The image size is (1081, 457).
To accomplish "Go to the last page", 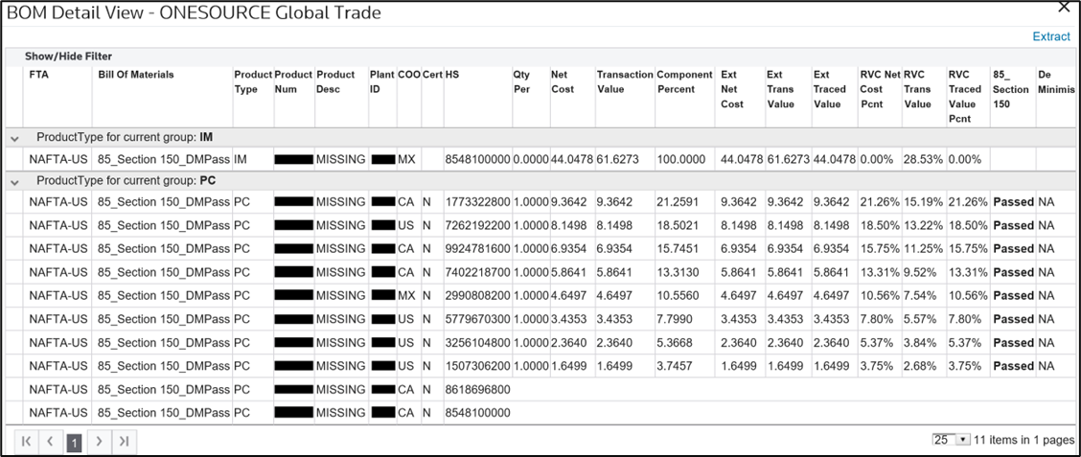I will 124,441.
